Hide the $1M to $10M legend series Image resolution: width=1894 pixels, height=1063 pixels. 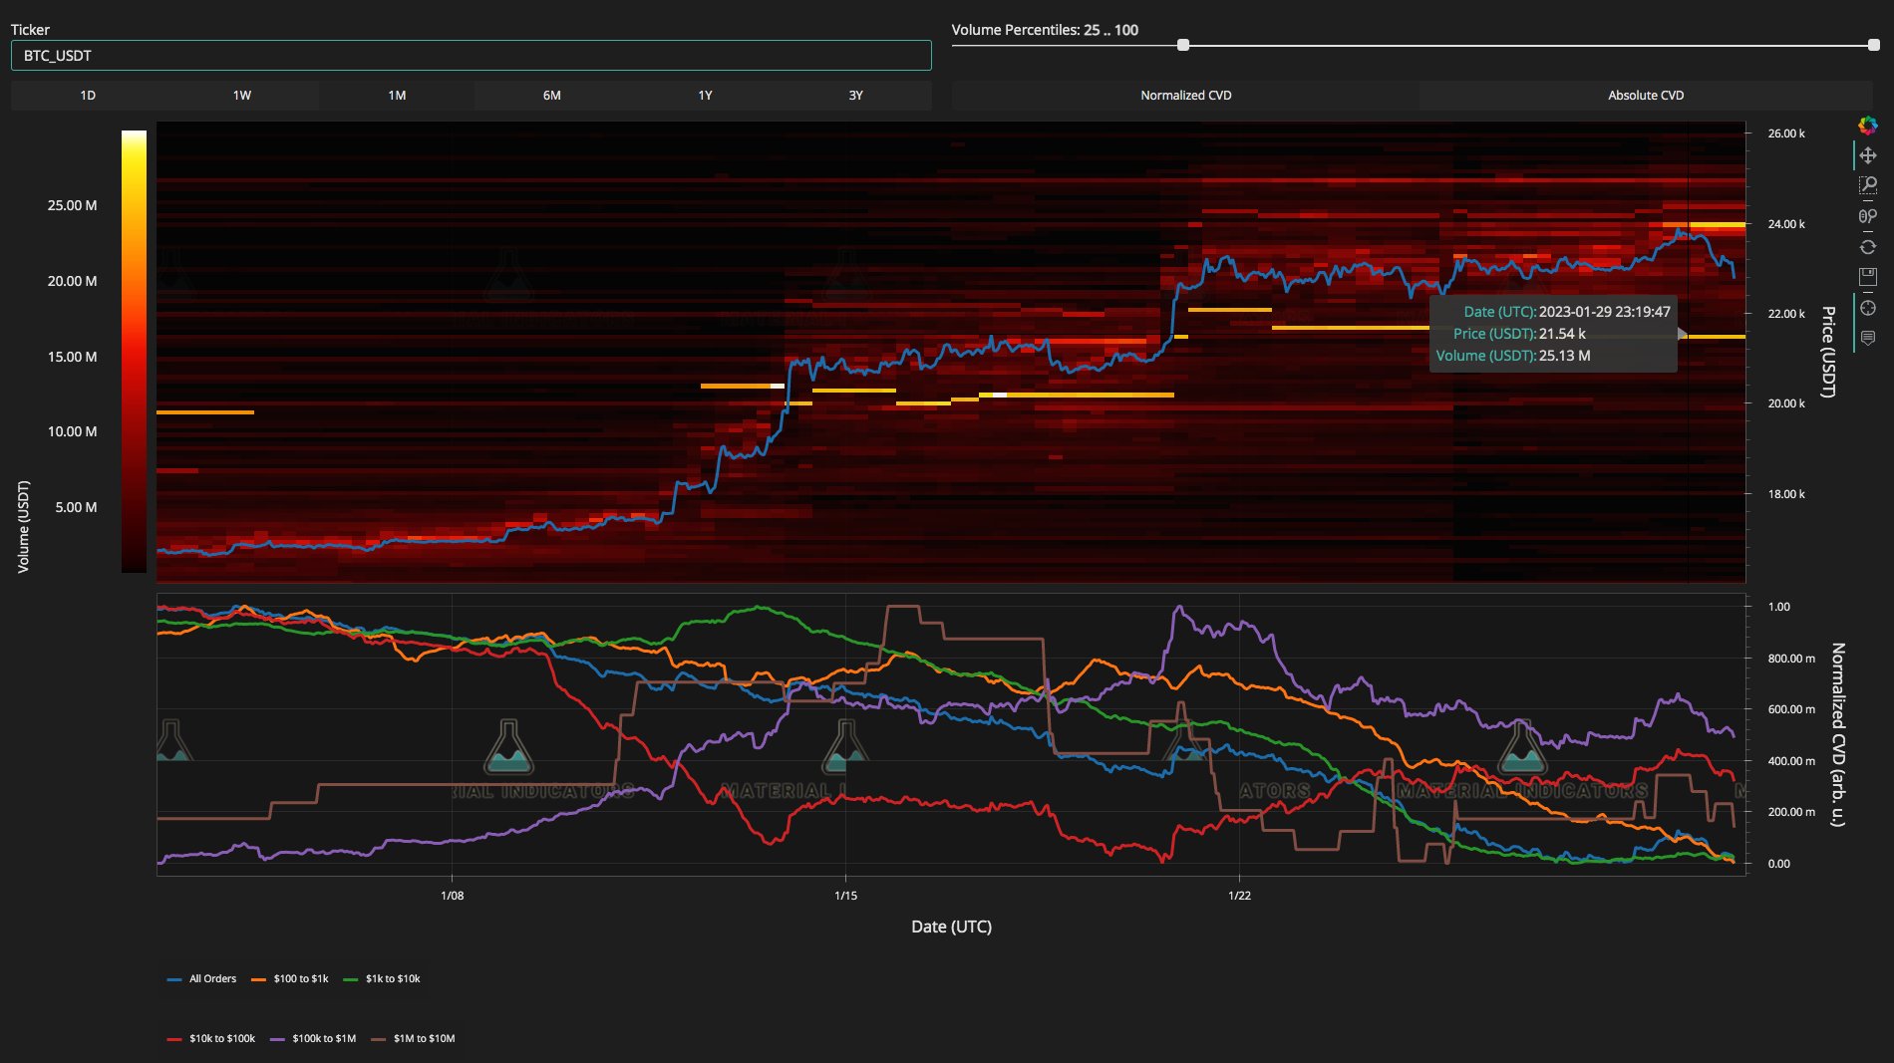pos(413,1038)
